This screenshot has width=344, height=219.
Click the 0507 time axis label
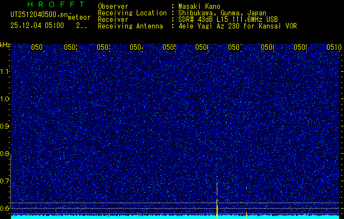[x=235, y=47]
